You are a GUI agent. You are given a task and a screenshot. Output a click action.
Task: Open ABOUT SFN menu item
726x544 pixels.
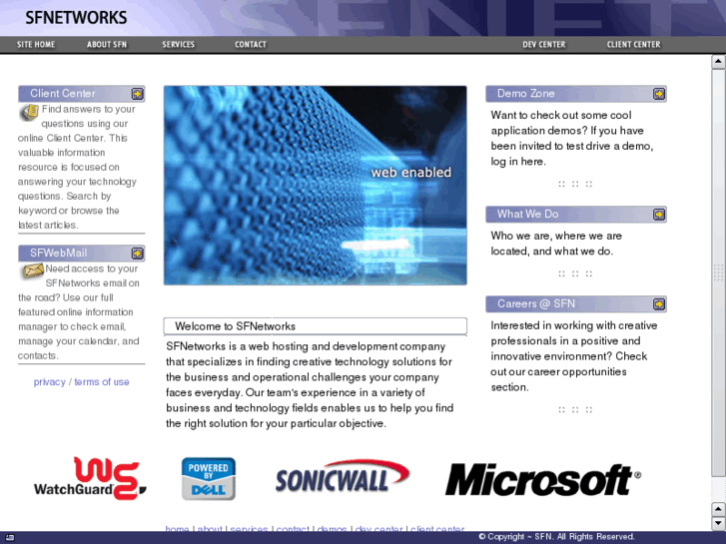click(x=107, y=45)
